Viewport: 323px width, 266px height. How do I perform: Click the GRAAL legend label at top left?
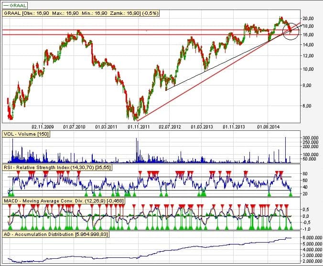[15, 4]
